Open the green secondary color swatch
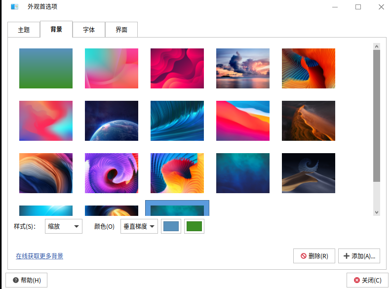 click(x=194, y=227)
